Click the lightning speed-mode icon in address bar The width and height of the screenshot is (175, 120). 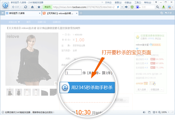pos(118,7)
